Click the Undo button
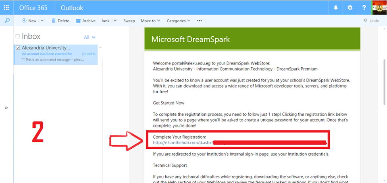This screenshot has height=183, width=387. (x=371, y=21)
